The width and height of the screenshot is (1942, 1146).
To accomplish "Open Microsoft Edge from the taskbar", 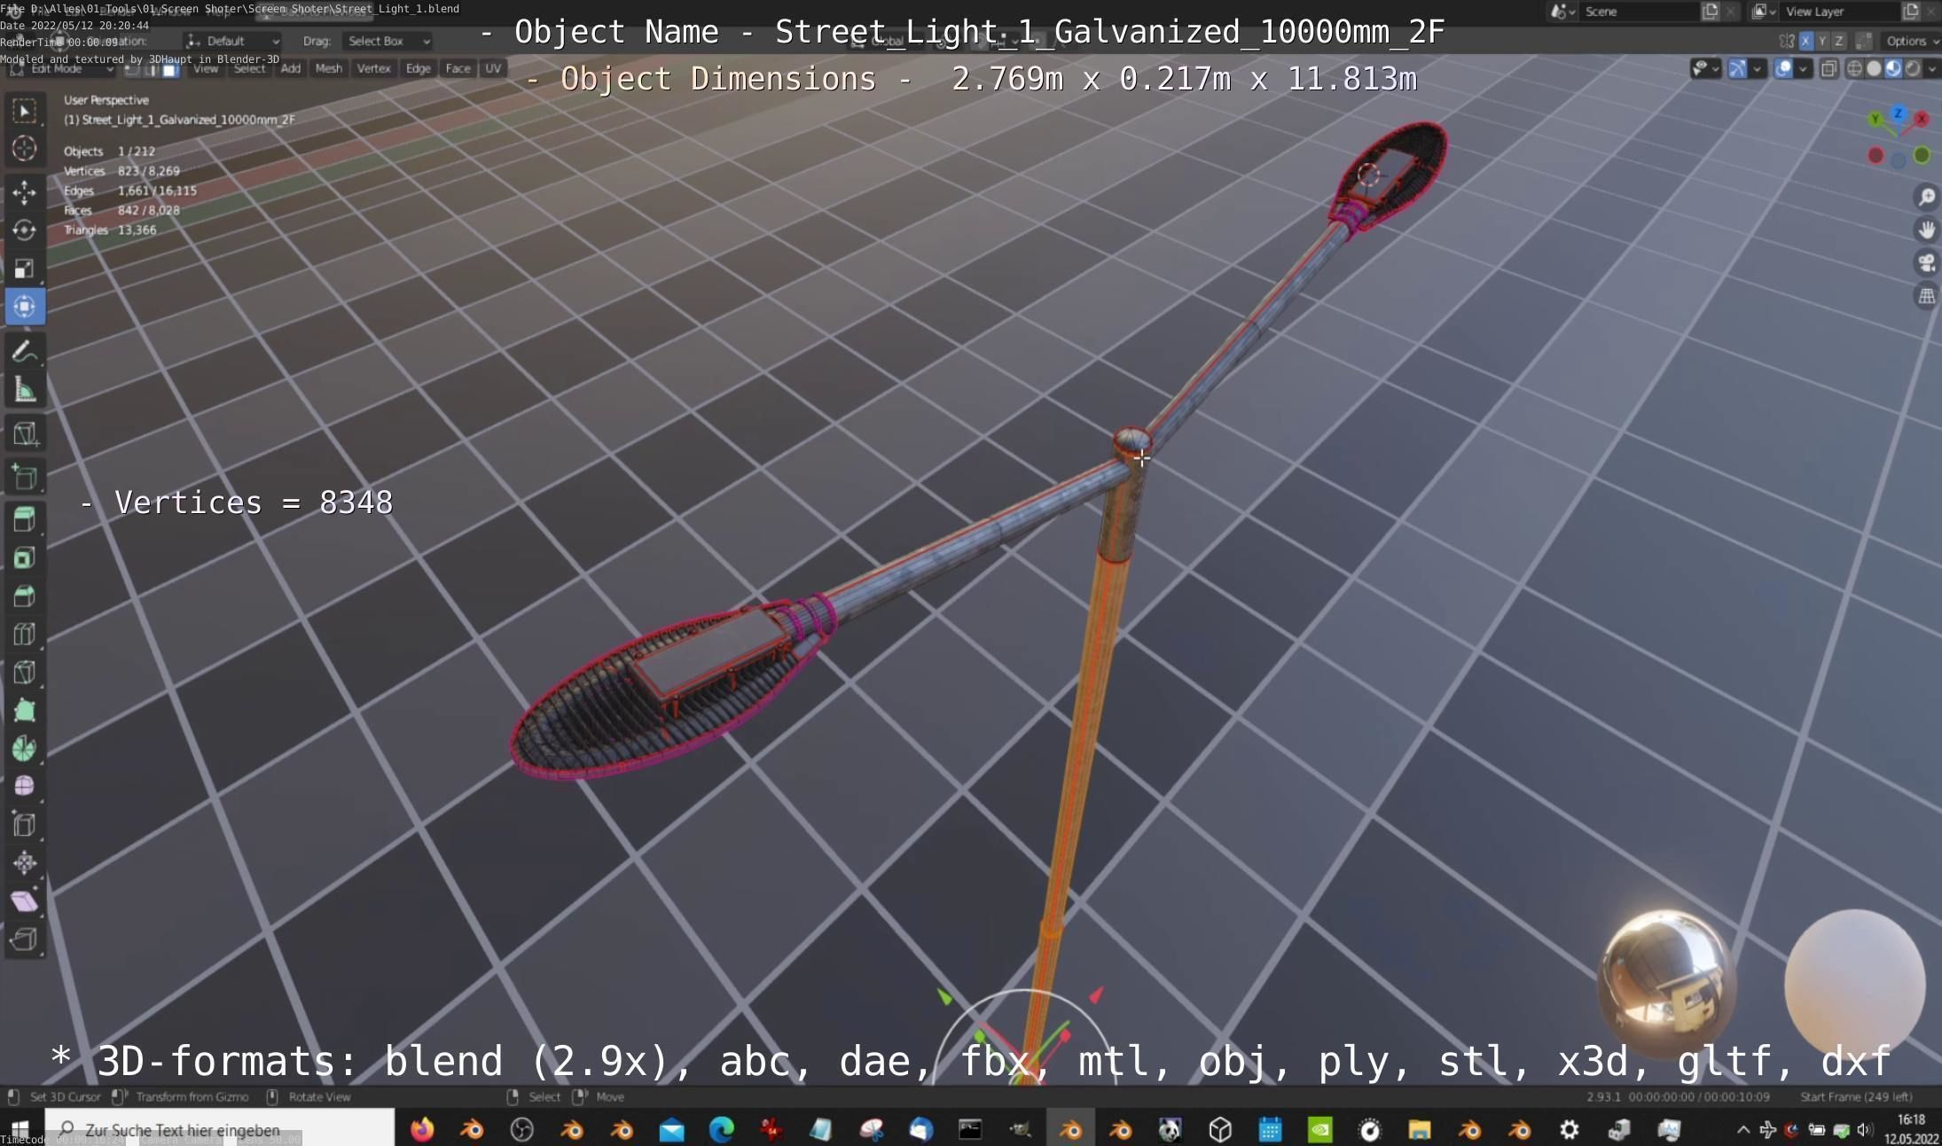I will click(722, 1129).
